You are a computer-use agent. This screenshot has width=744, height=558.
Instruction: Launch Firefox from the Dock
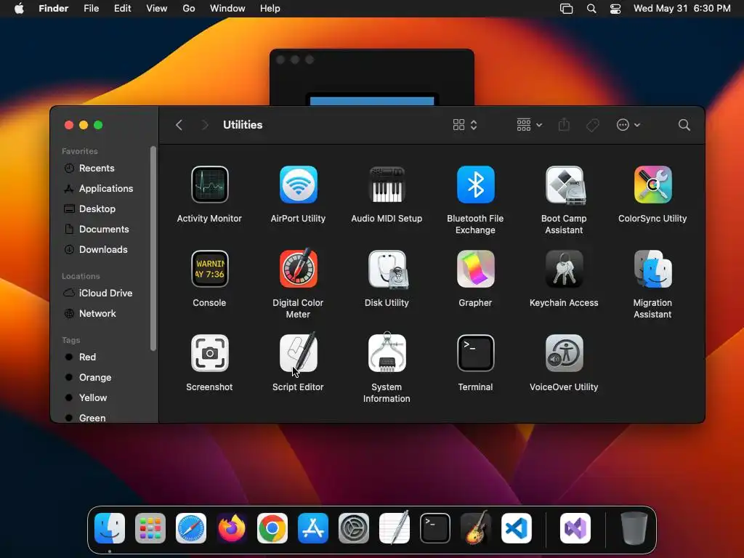(232, 528)
